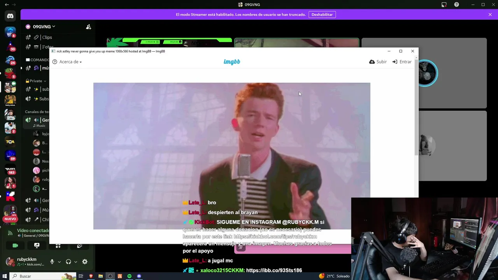Open server icon with 6 badge
The width and height of the screenshot is (498, 280).
click(x=10, y=32)
